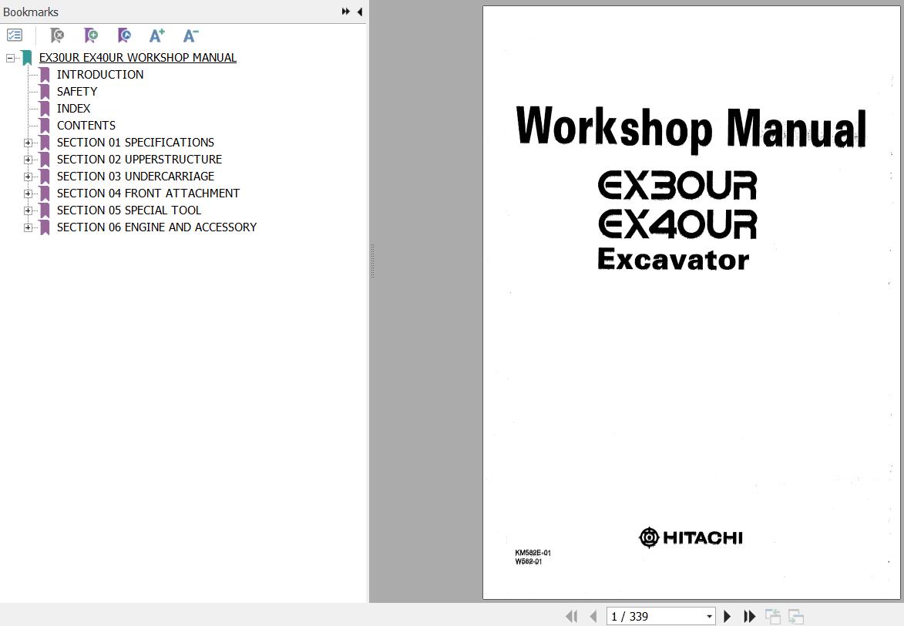Click the bookmark icon beside CONTENTS
This screenshot has width=904, height=626.
45,126
